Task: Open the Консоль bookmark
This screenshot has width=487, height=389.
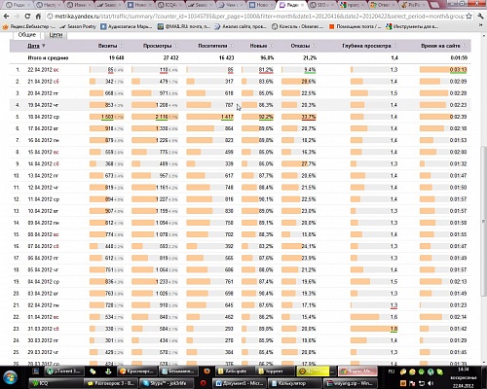Action: click(x=297, y=26)
